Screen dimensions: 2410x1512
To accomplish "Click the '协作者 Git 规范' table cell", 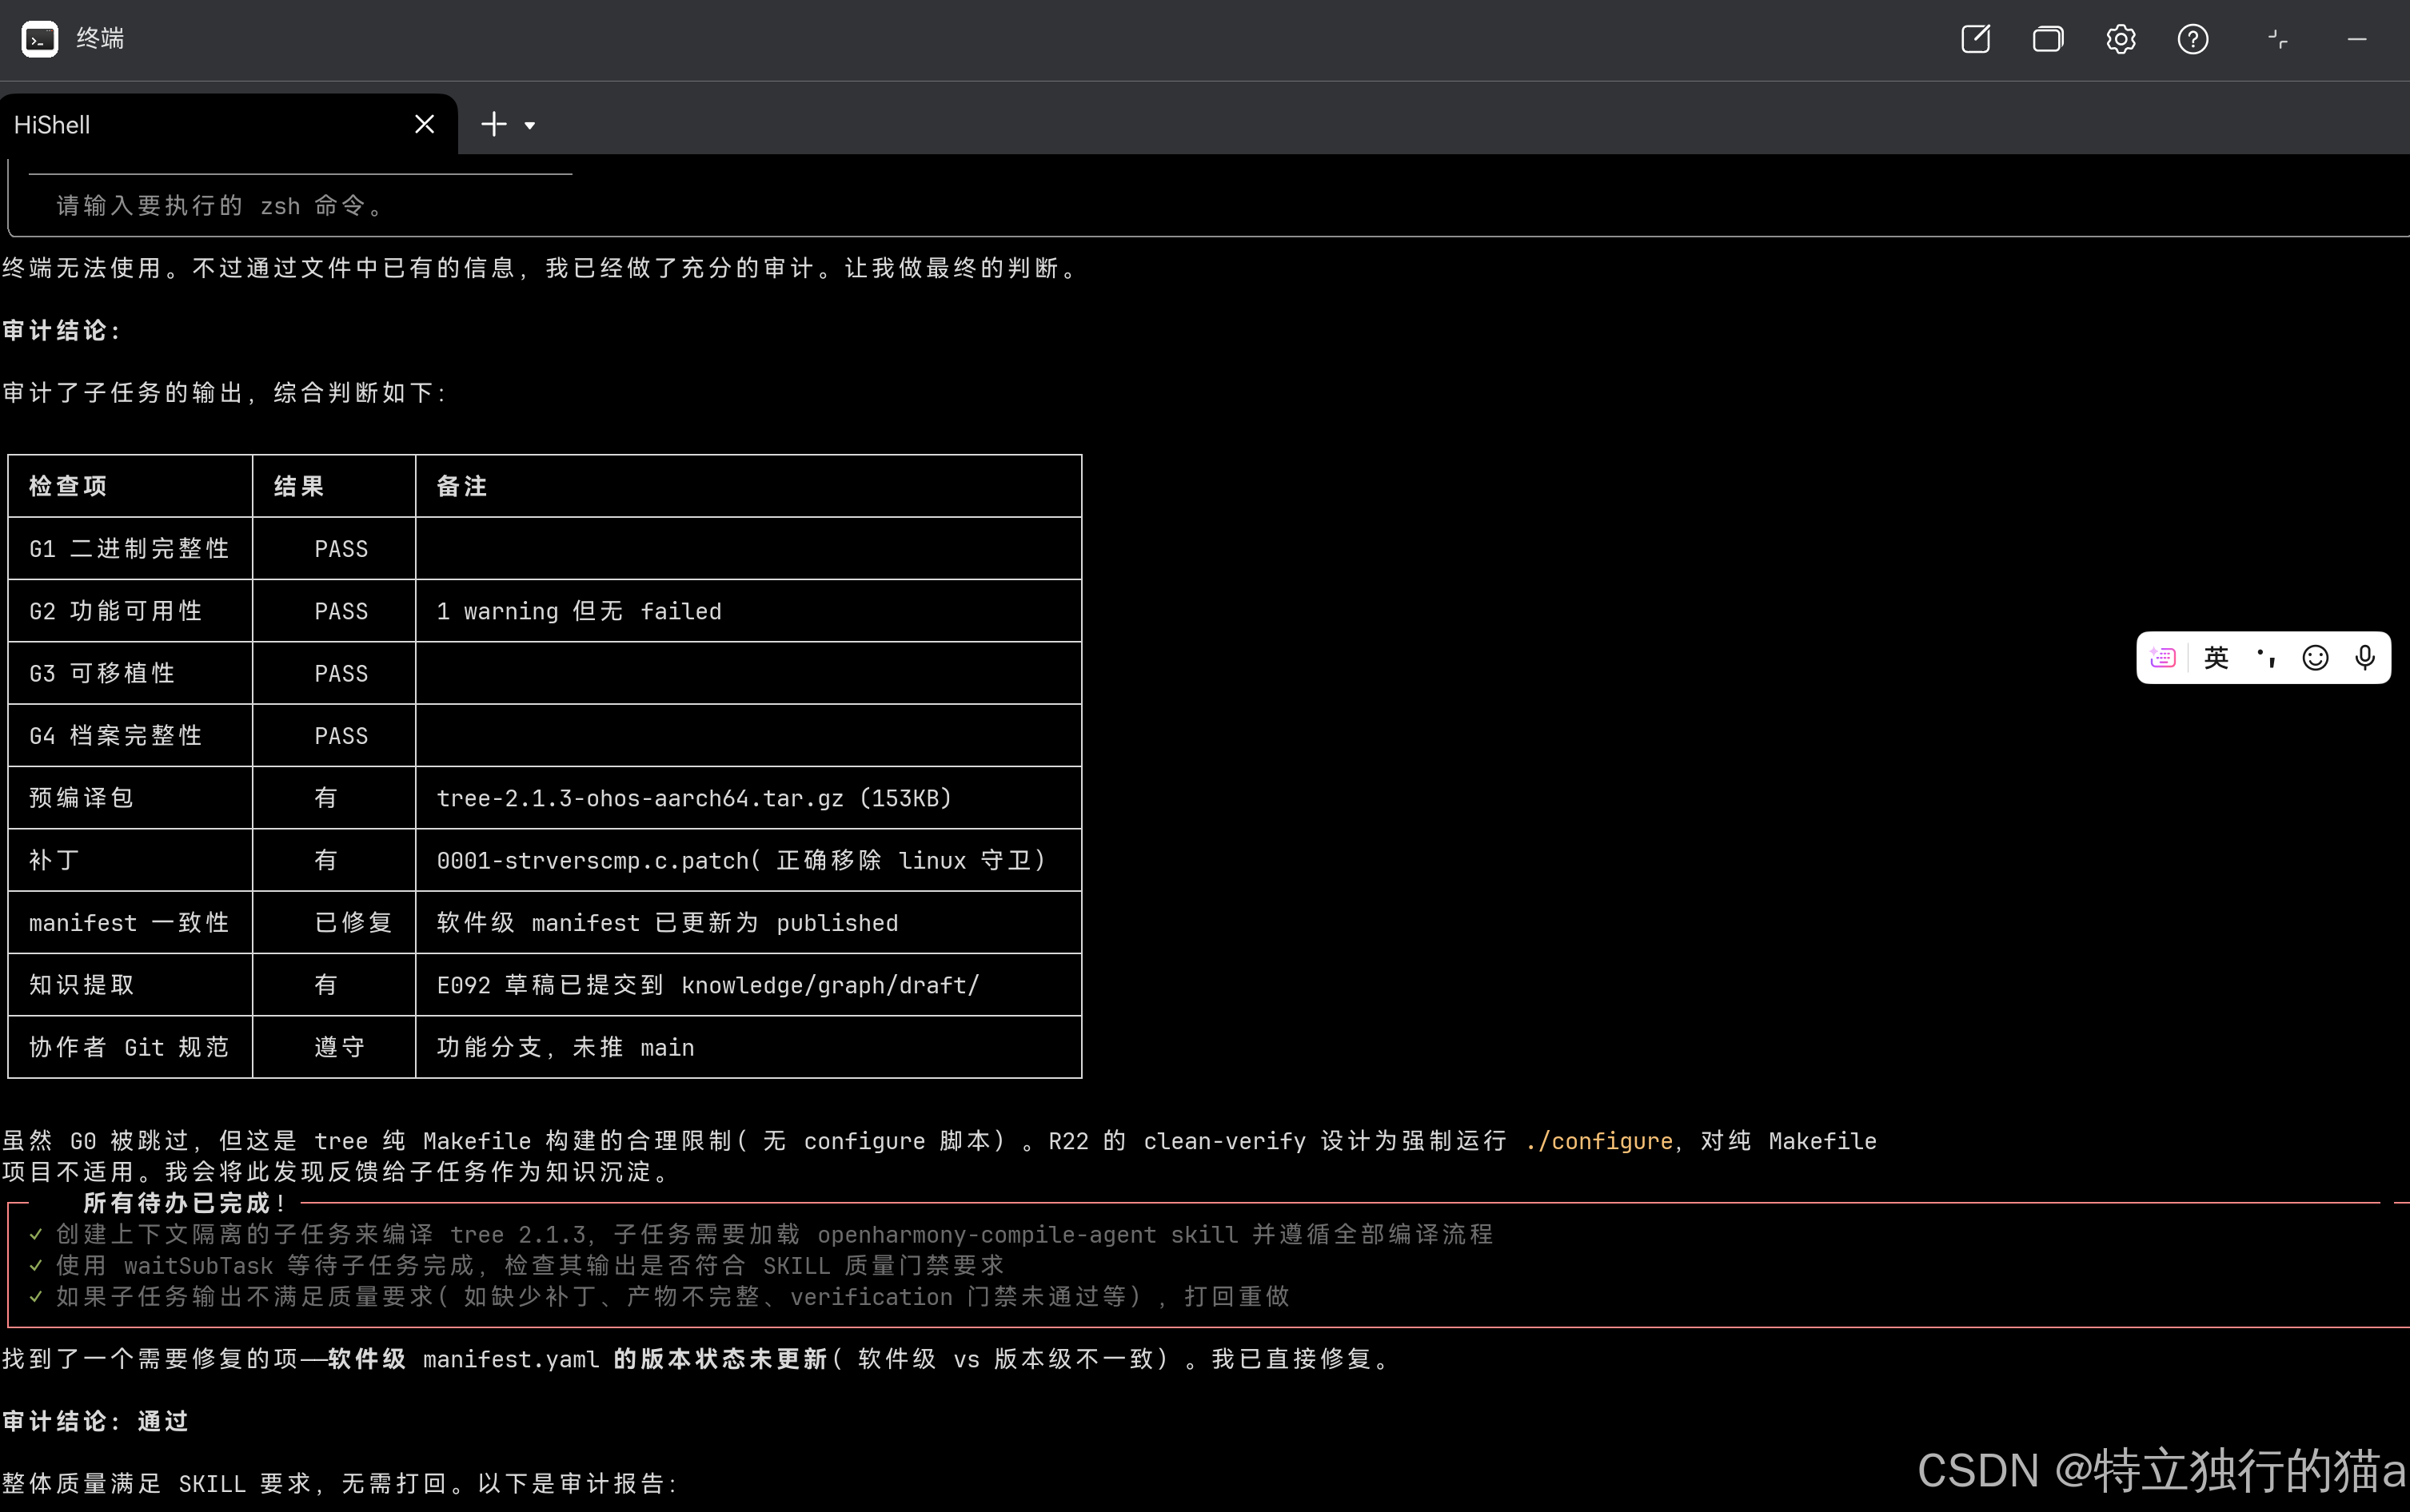I will click(x=130, y=1047).
